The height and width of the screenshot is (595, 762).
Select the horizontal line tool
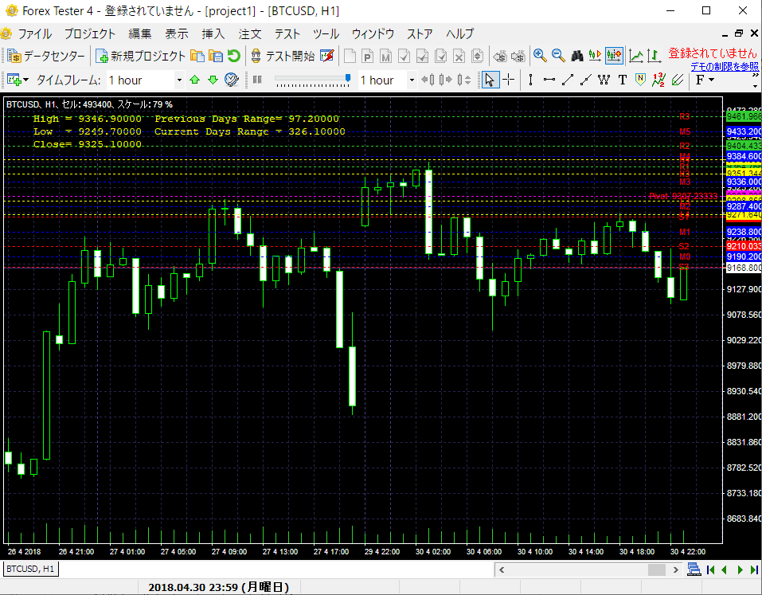(x=549, y=80)
